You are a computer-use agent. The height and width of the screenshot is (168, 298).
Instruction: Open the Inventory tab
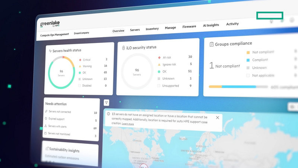pyautogui.click(x=152, y=29)
